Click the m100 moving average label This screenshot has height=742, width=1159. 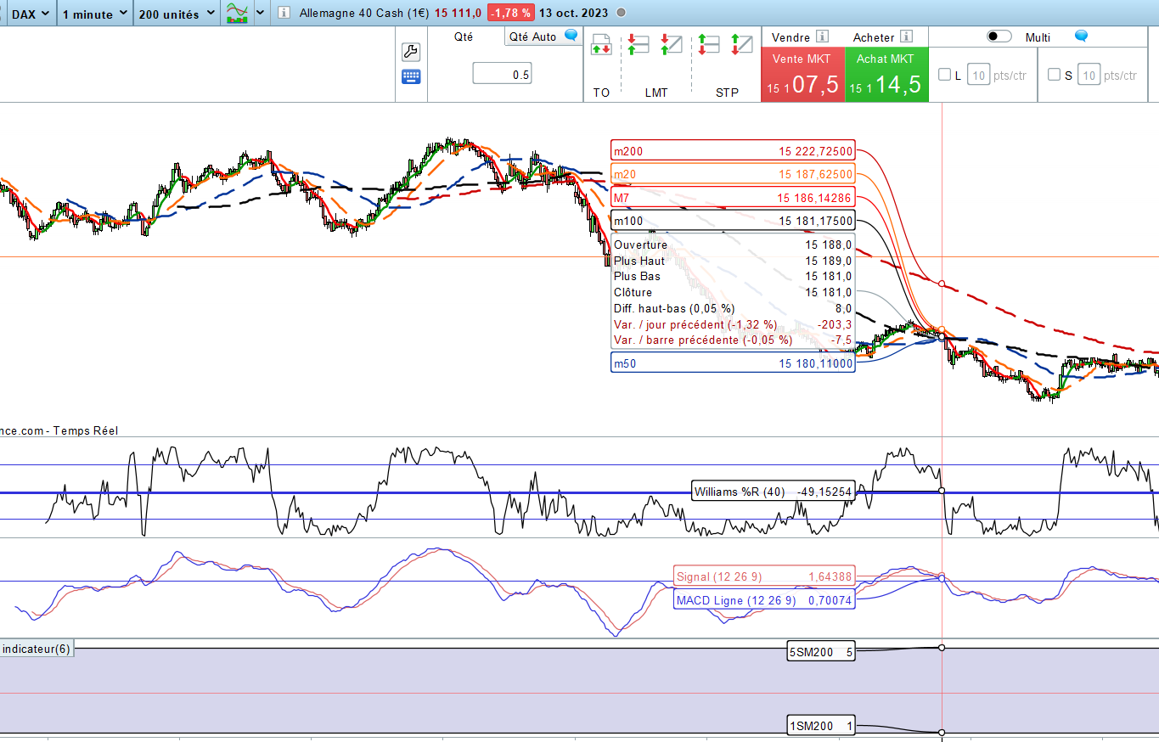[x=734, y=221]
